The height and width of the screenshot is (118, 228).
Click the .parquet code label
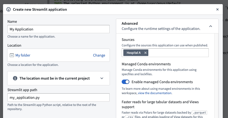(199, 113)
